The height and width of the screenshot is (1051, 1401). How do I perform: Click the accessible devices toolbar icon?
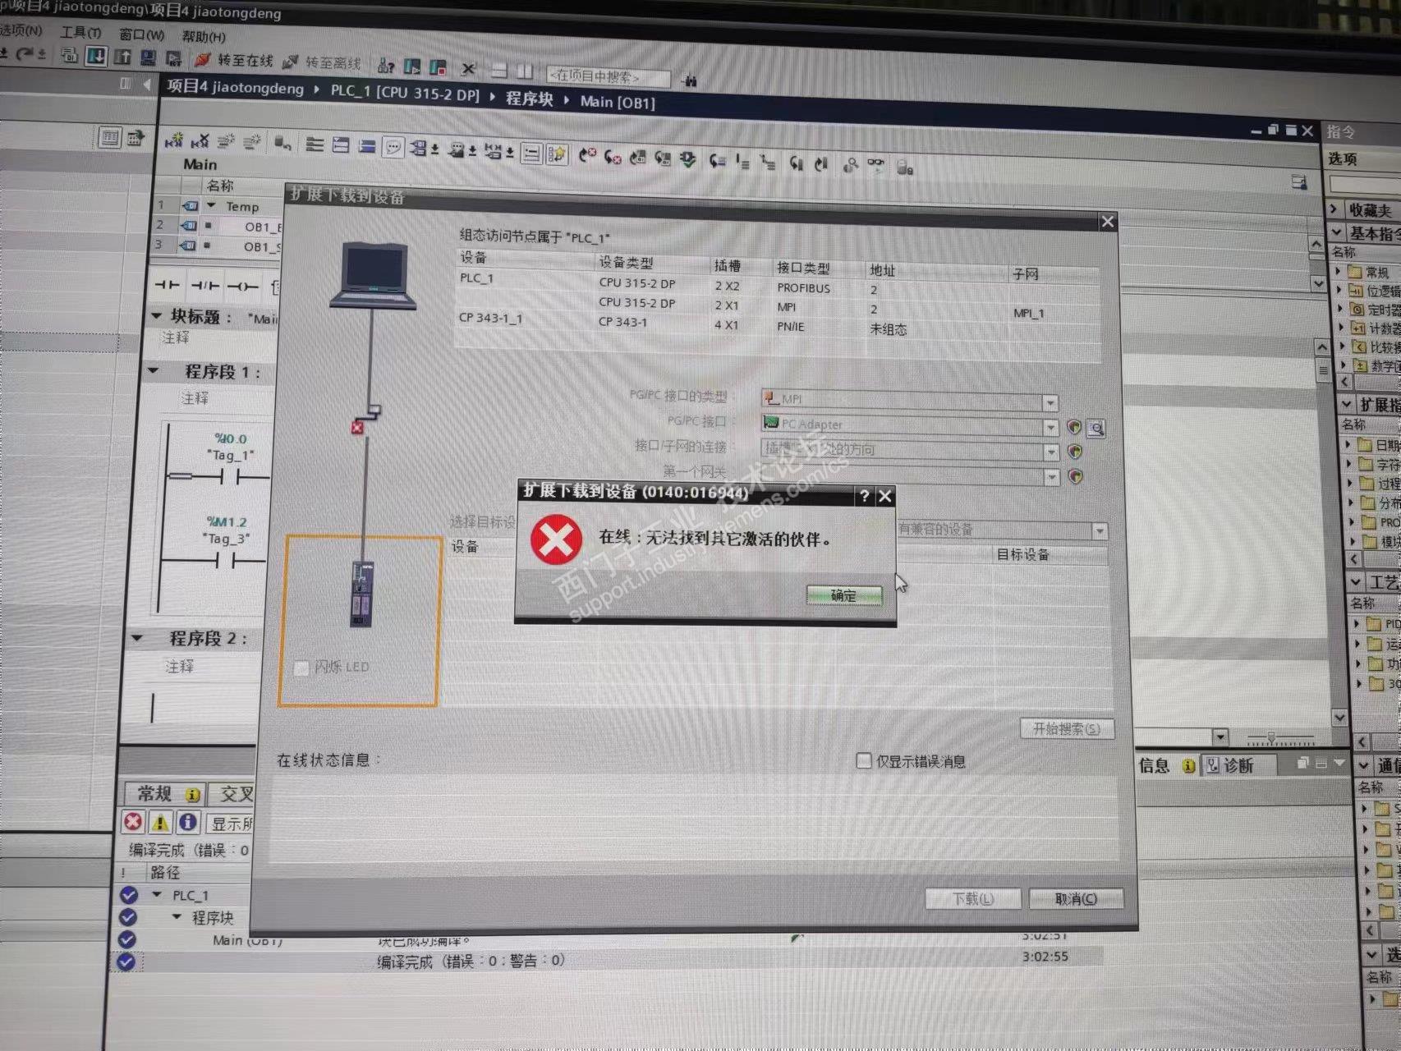point(385,66)
